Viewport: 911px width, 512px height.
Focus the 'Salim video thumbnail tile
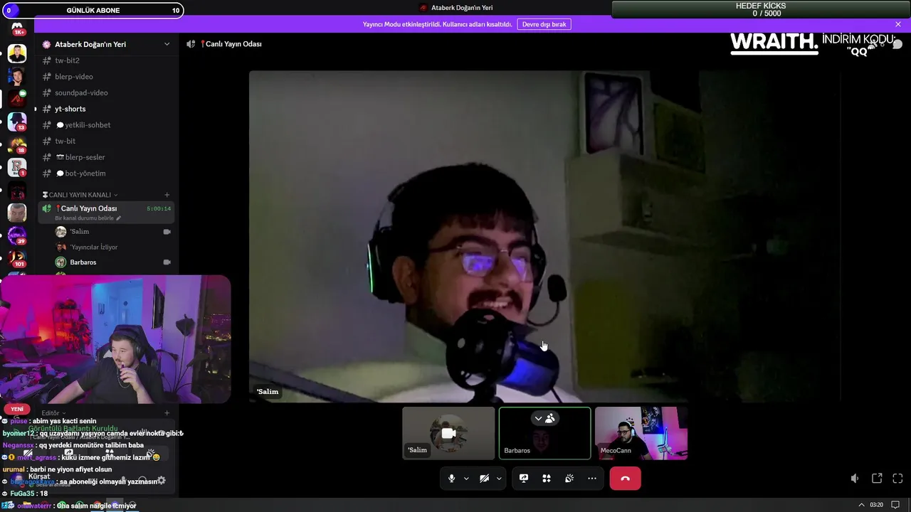(448, 433)
